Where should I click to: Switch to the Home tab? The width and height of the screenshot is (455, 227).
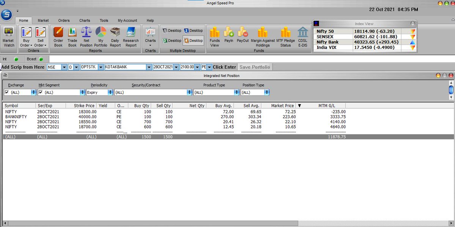point(24,20)
